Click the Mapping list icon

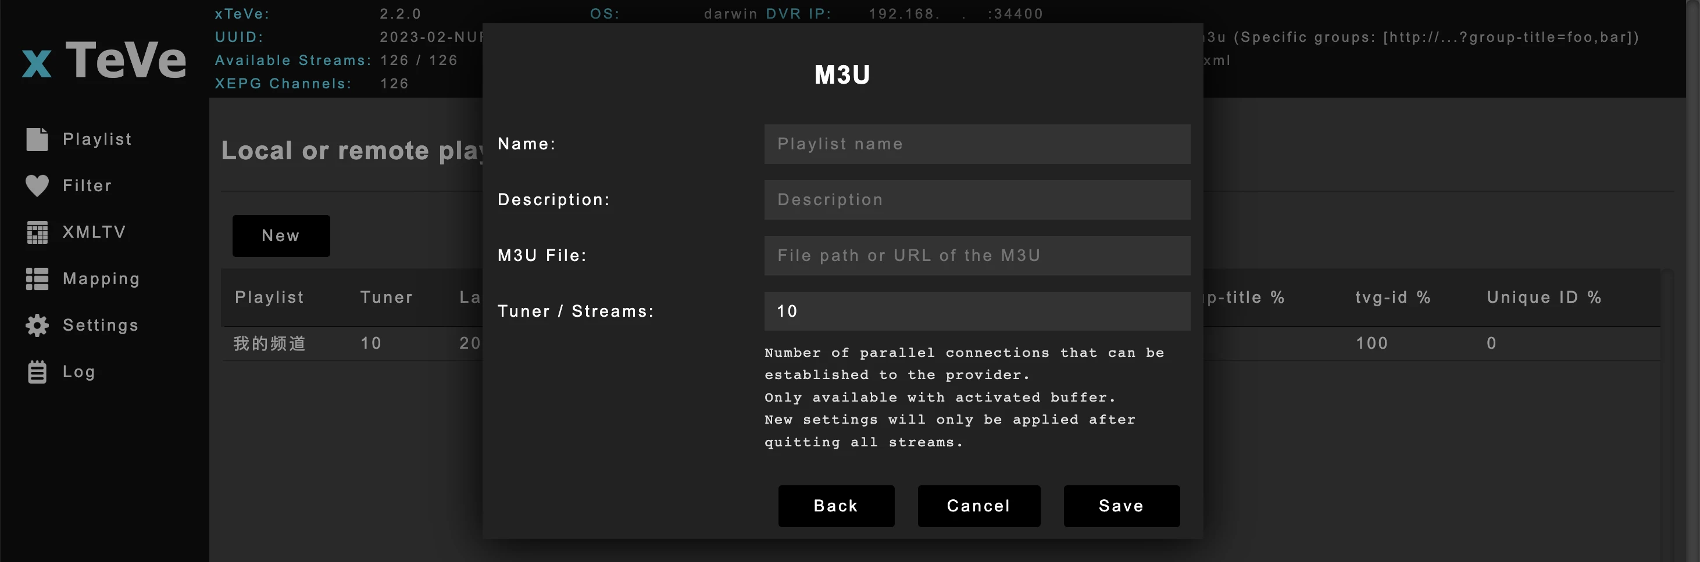(37, 279)
